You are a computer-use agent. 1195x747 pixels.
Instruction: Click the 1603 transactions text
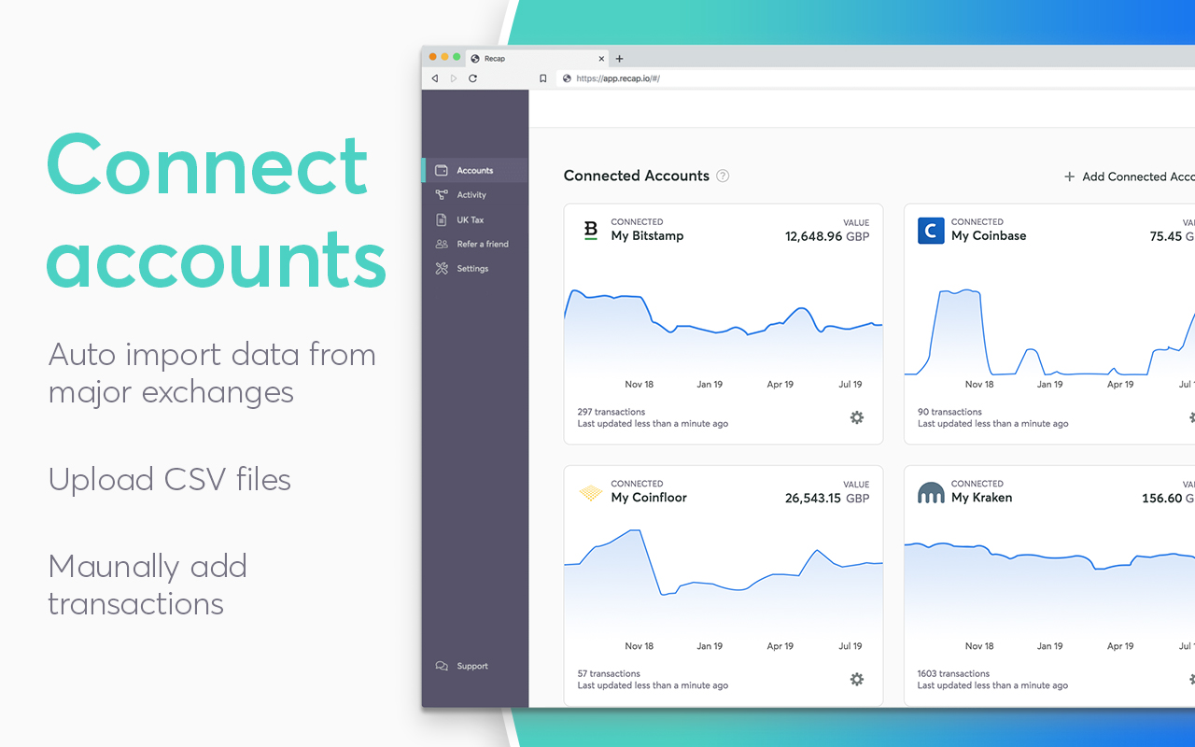(x=952, y=673)
